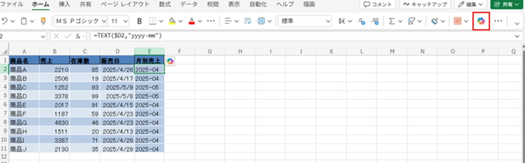The image size is (525, 163).
Task: Click the Paste clipboard icon
Action: click(x=24, y=21)
